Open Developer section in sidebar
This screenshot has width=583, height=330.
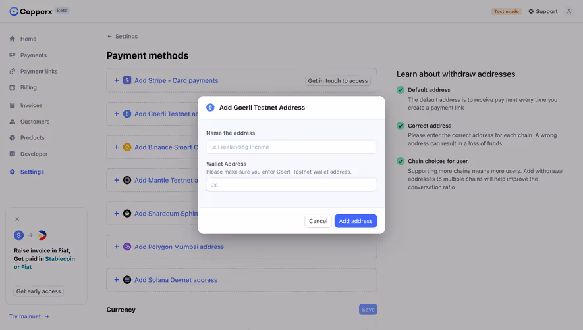34,154
